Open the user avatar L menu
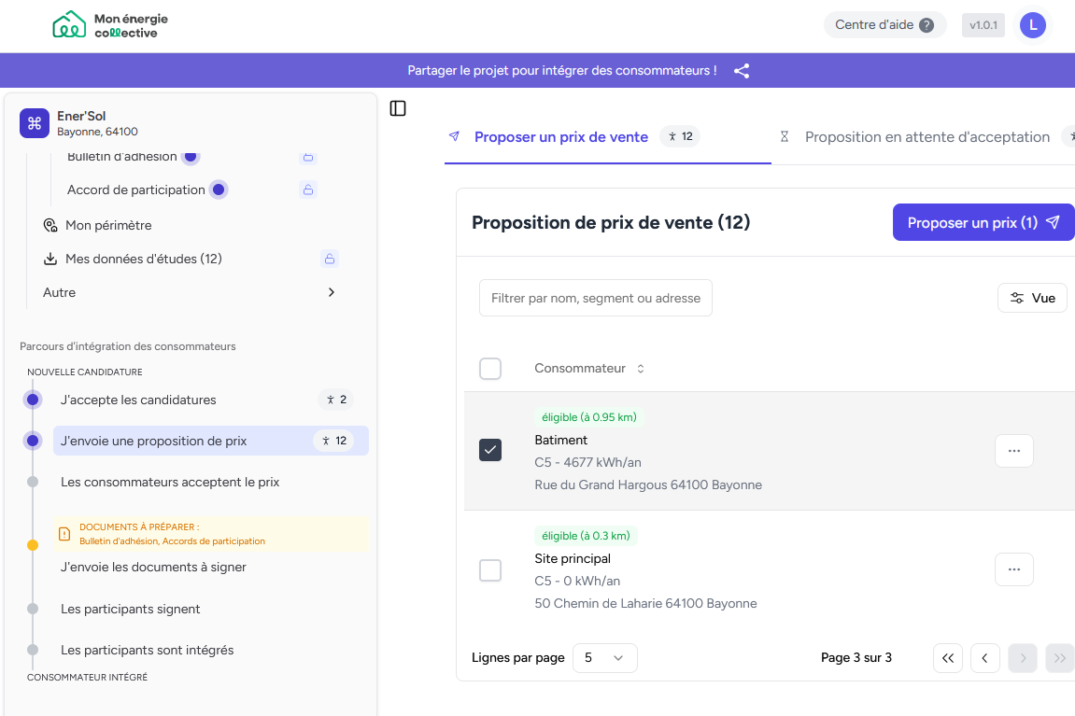 (x=1032, y=25)
